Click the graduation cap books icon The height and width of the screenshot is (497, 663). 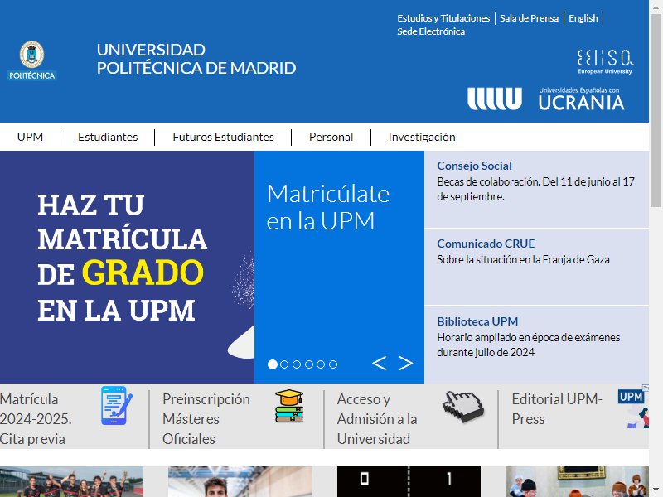click(x=289, y=406)
